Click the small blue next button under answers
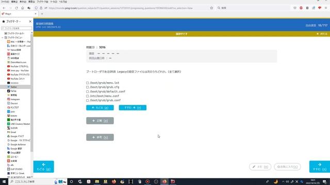Screen dimensions: 330x185 tap(133, 107)
